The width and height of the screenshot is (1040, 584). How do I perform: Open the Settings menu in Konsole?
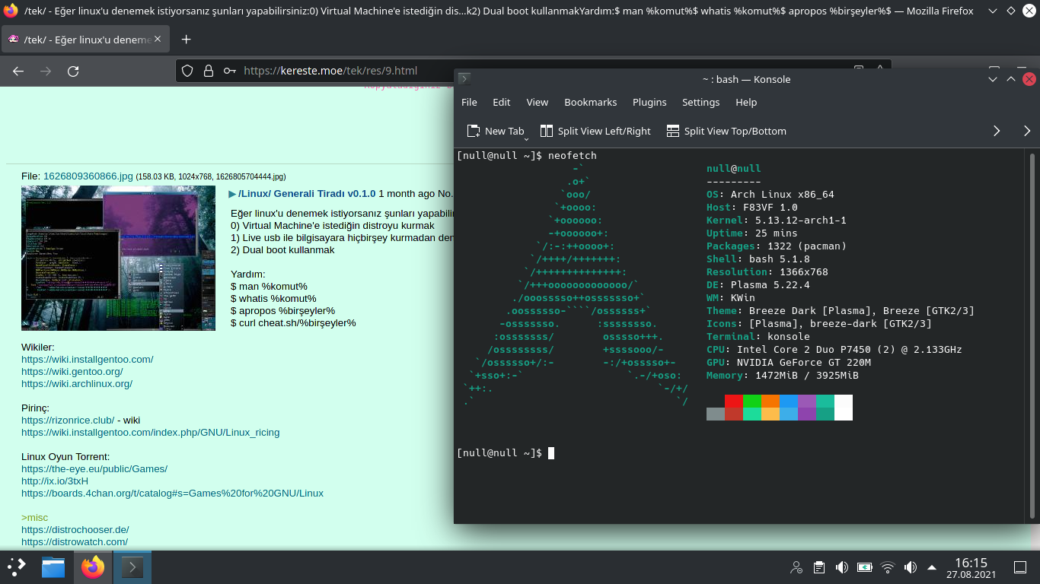tap(700, 102)
